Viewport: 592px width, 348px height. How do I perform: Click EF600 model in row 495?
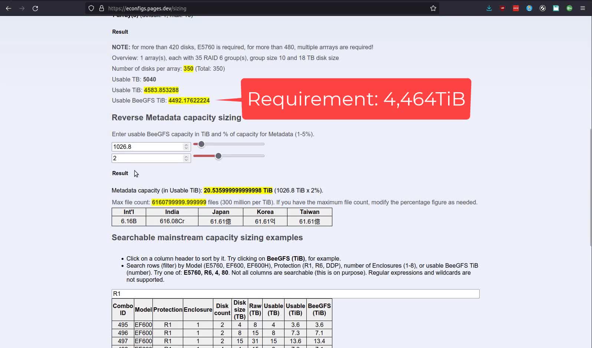click(143, 325)
